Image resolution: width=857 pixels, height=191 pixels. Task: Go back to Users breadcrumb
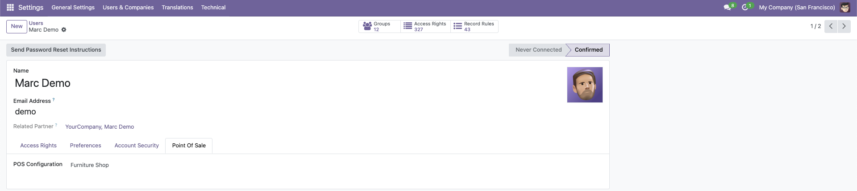[36, 23]
